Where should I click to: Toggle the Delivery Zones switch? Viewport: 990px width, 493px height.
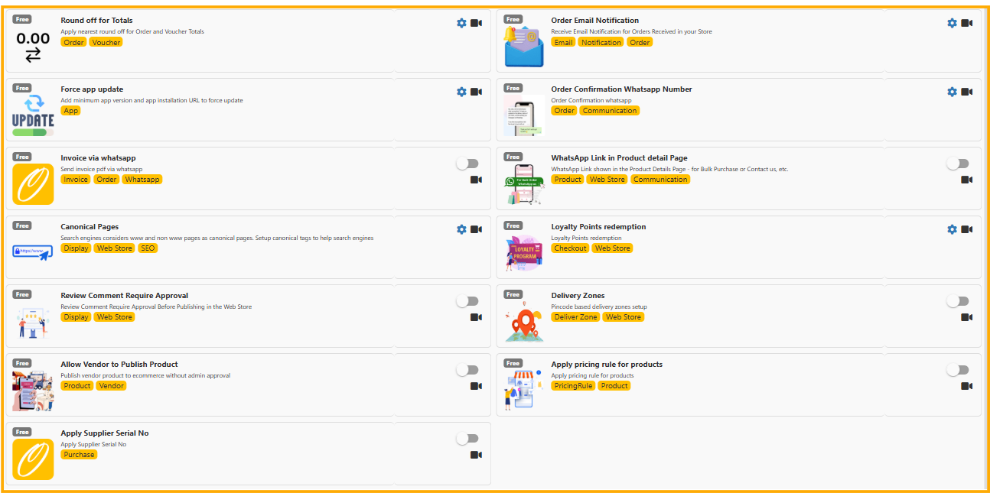pyautogui.click(x=958, y=300)
